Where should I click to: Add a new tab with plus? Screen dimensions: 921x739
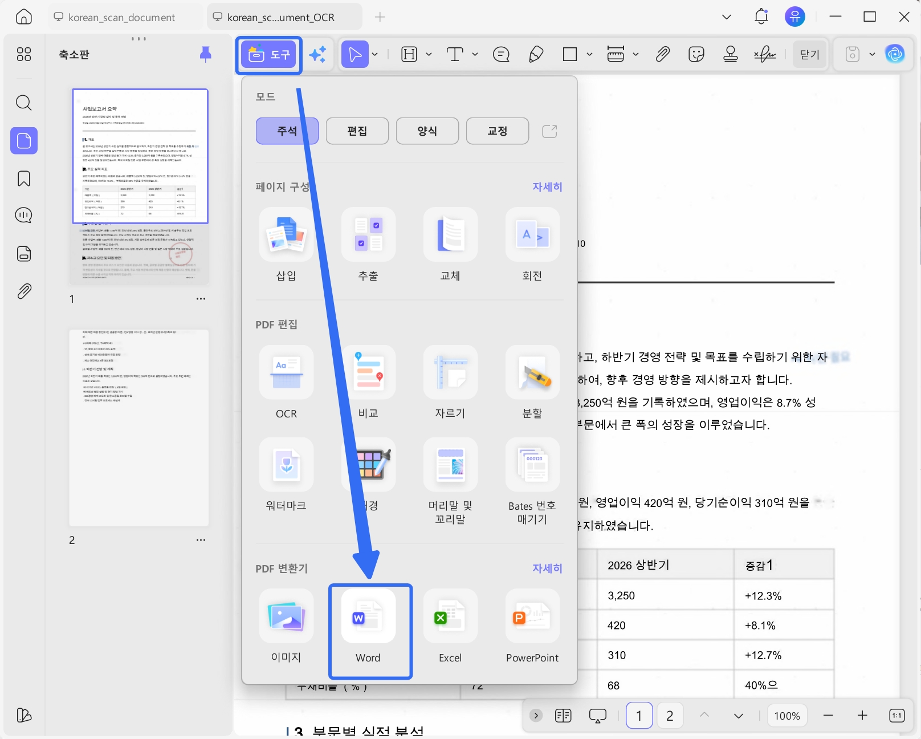(x=380, y=17)
